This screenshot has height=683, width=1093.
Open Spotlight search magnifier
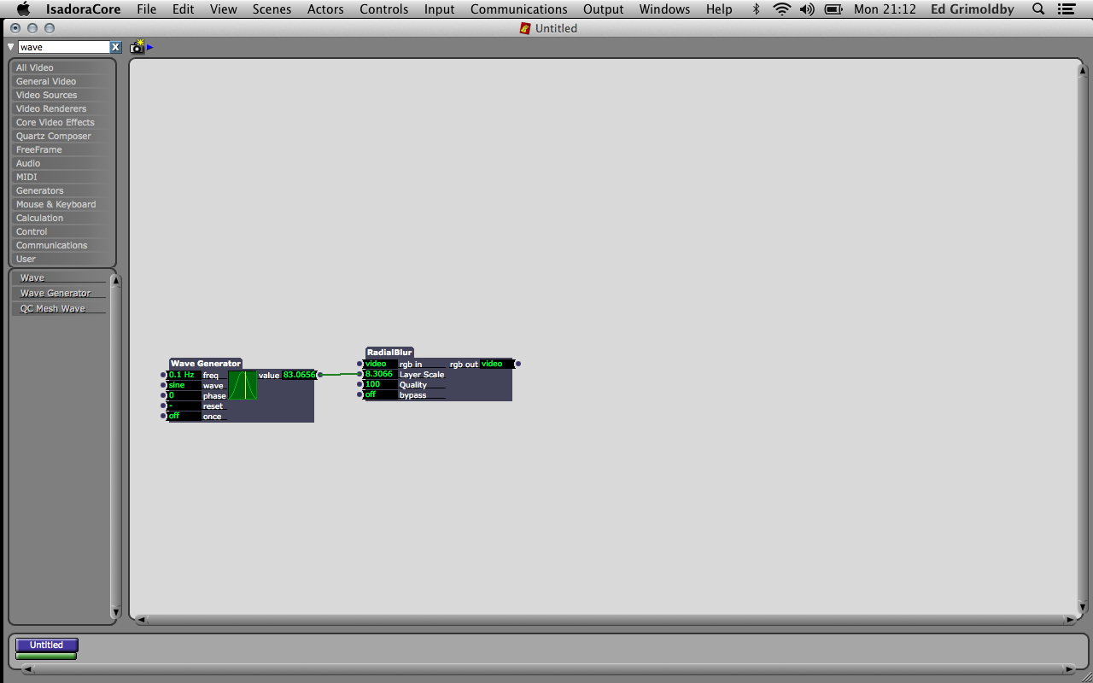[x=1038, y=9]
